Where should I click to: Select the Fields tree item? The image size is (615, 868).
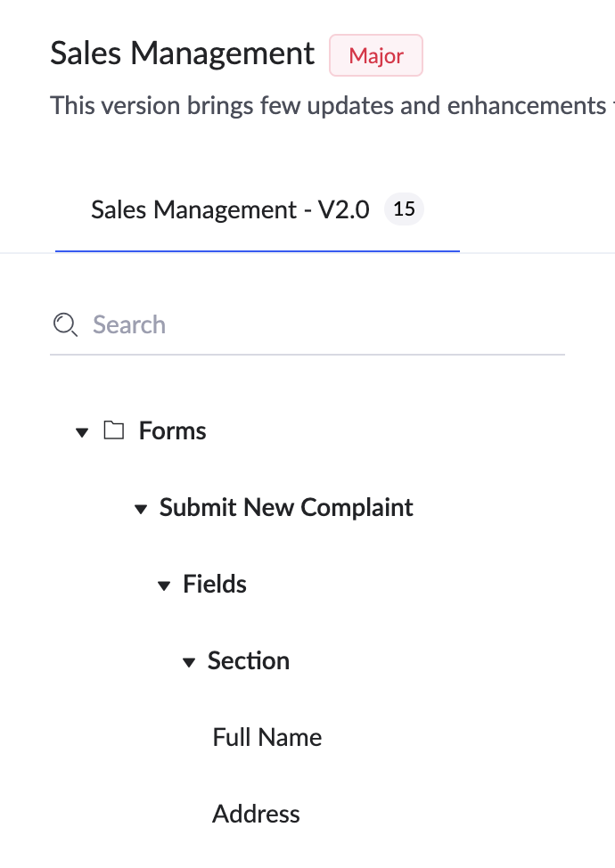pos(215,585)
